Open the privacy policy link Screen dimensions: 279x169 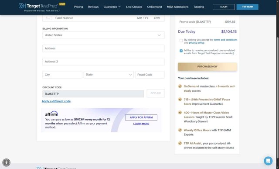tap(197, 43)
